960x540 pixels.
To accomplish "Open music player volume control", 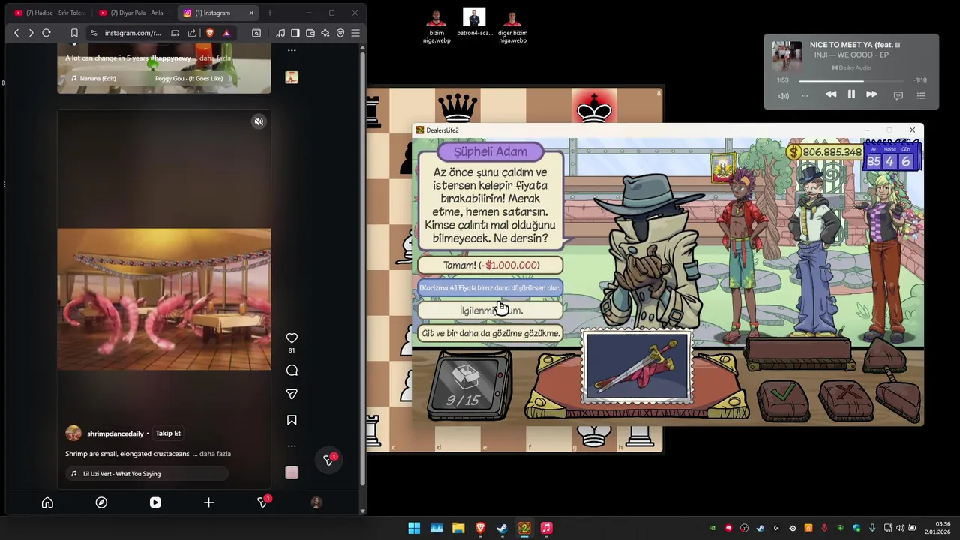I will 784,95.
